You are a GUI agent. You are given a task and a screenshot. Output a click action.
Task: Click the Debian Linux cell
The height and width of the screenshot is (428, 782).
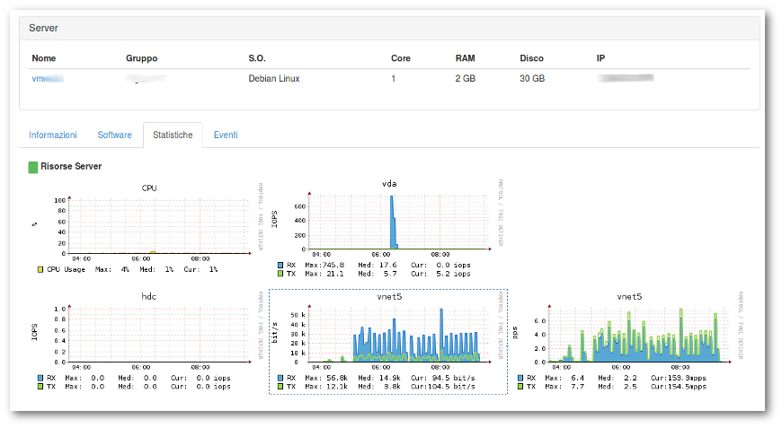click(274, 79)
